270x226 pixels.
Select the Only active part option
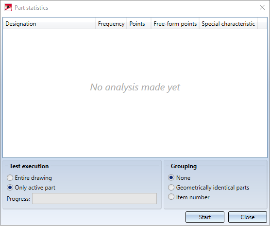point(31,188)
